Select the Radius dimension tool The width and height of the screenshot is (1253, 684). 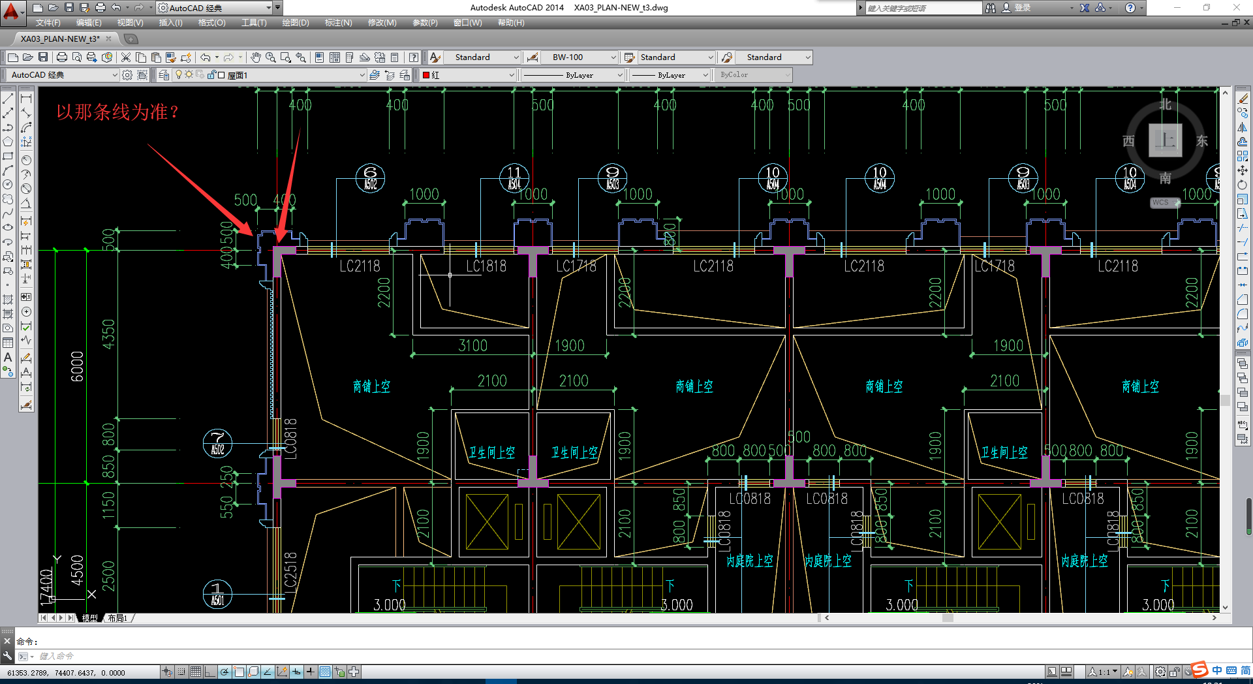(x=26, y=160)
